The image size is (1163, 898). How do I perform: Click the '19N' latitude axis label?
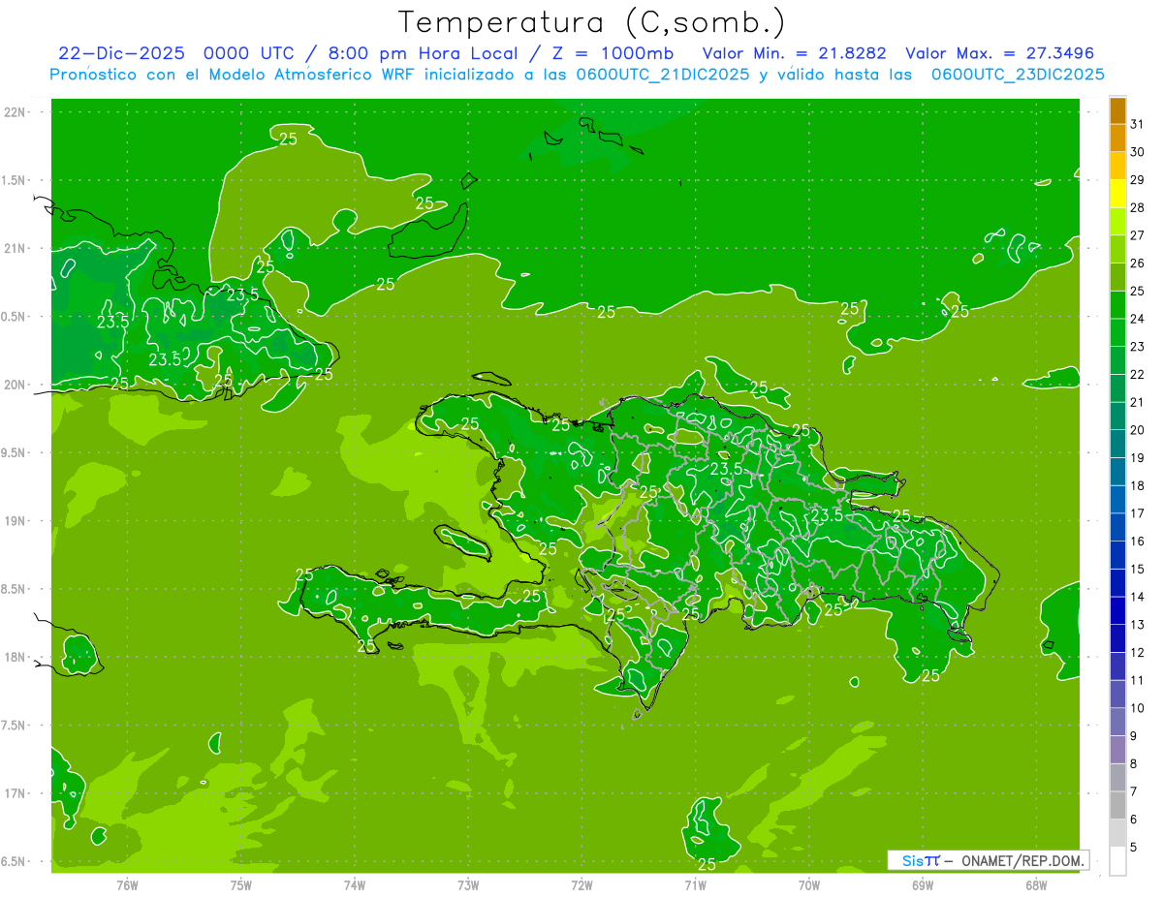pyautogui.click(x=14, y=521)
